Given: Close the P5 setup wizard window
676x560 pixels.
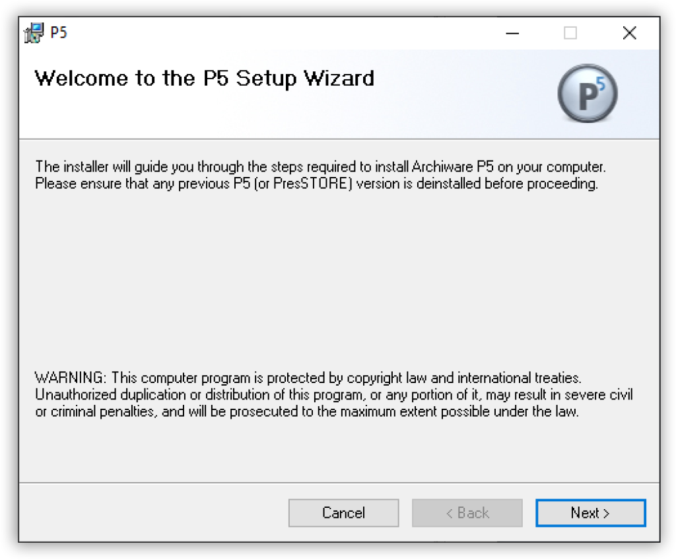Looking at the screenshot, I should 629,33.
